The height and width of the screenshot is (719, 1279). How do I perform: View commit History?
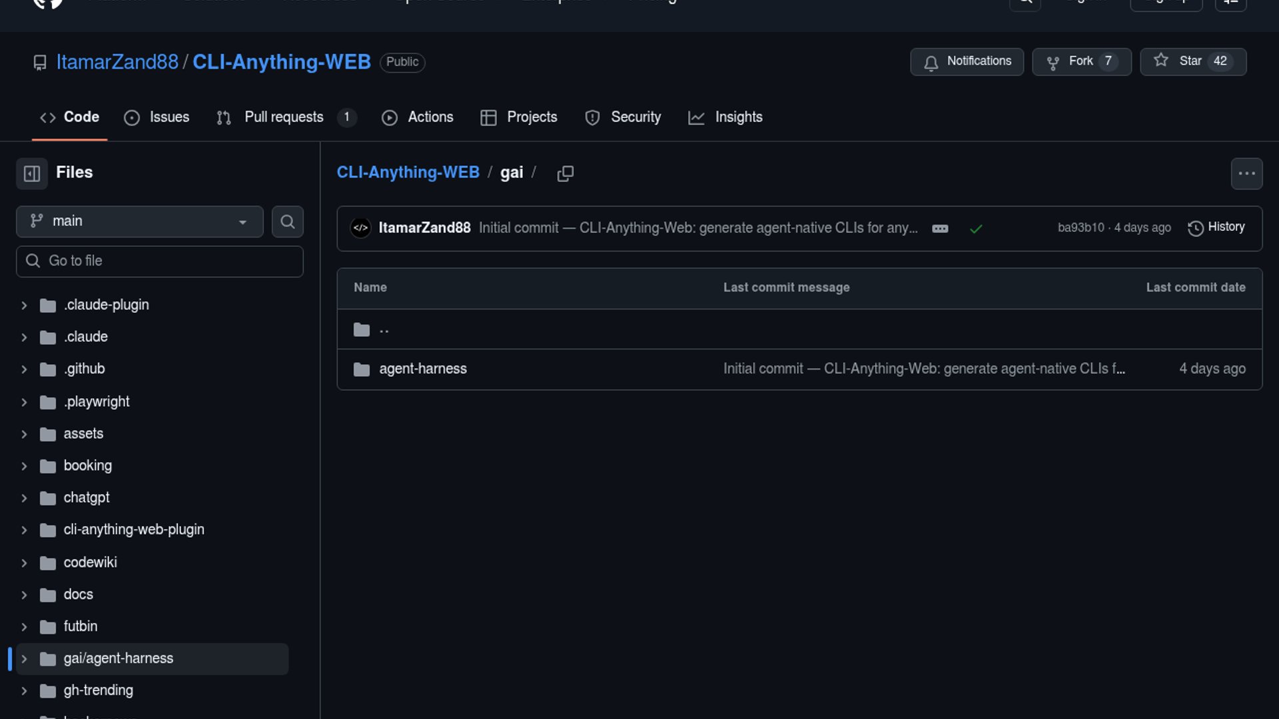1216,228
